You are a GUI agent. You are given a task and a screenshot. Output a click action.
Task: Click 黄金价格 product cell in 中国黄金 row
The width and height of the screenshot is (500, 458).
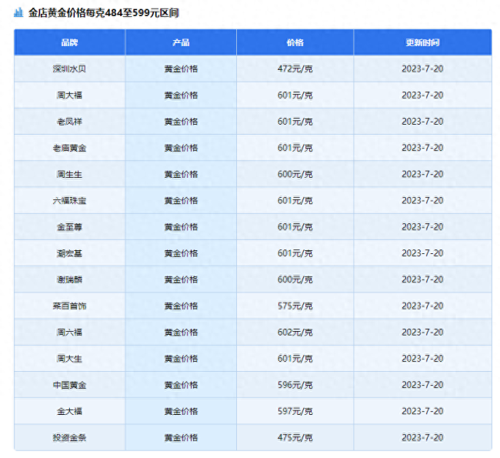[181, 385]
